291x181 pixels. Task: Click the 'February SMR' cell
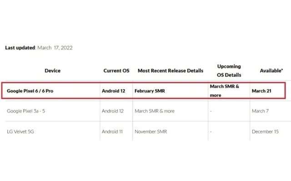point(150,91)
